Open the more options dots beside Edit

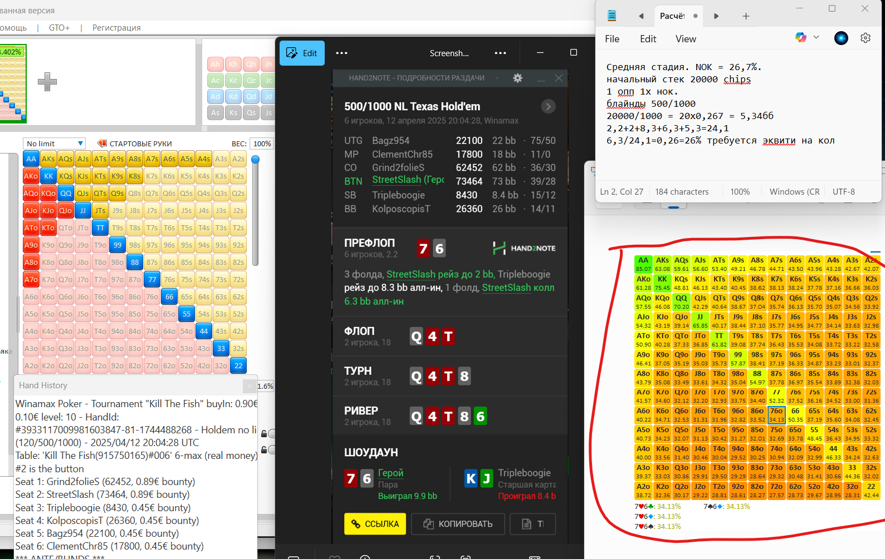point(341,53)
